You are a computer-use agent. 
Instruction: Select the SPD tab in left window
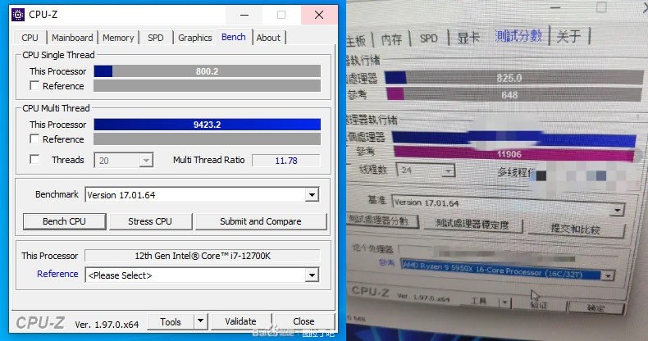(x=156, y=38)
